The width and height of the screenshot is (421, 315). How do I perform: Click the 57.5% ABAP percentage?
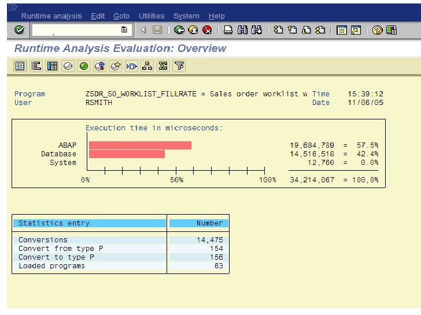368,145
